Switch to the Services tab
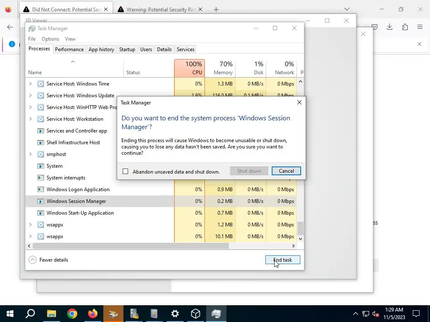 (185, 49)
